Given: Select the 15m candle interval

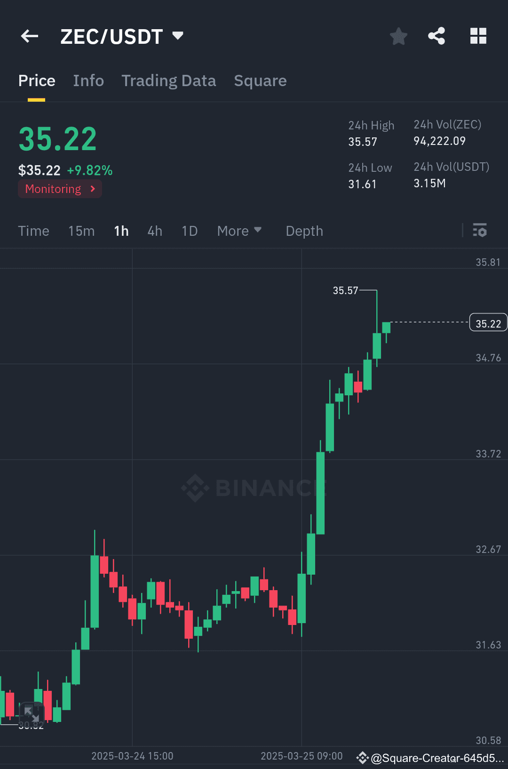Looking at the screenshot, I should (x=81, y=231).
